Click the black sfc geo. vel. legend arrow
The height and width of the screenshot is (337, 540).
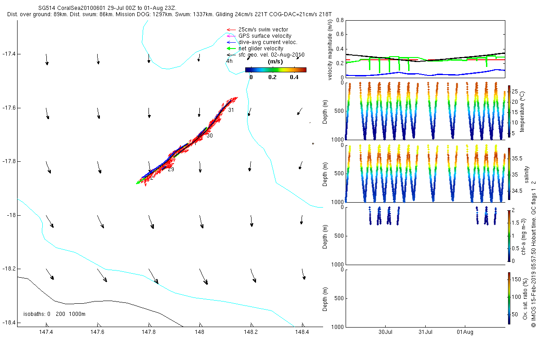click(231, 55)
